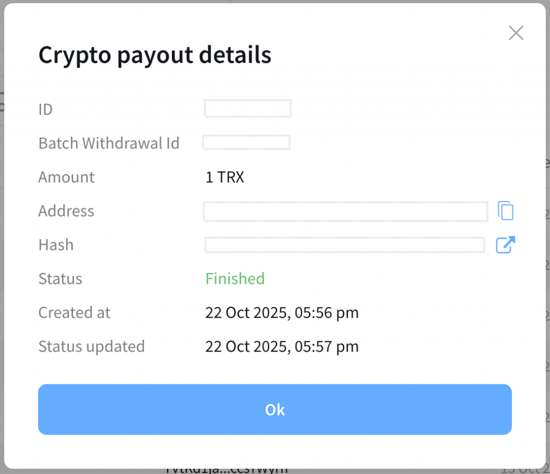Click the ID field label

[46, 110]
